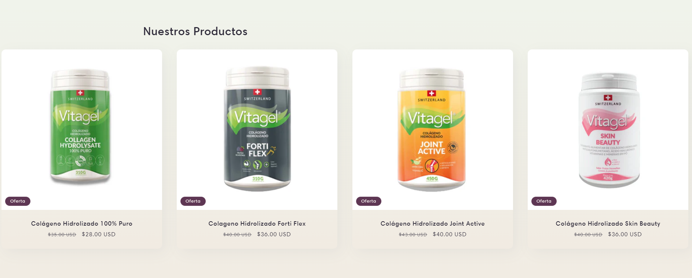Viewport: 692px width, 278px height.
Task: Open the dark Forti Flex jar image
Action: [257, 129]
